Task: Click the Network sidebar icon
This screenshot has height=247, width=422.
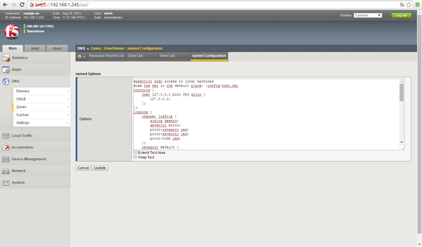Action: tap(6, 171)
